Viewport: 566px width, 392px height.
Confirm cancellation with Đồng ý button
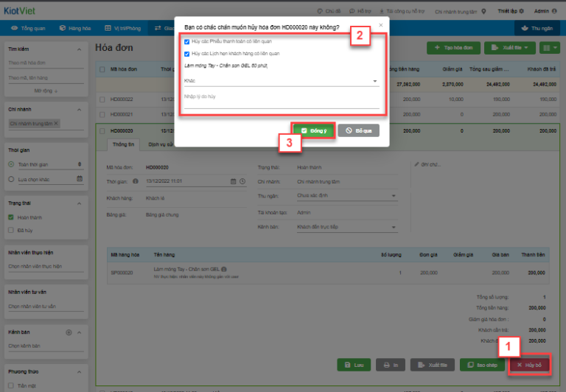tap(314, 130)
